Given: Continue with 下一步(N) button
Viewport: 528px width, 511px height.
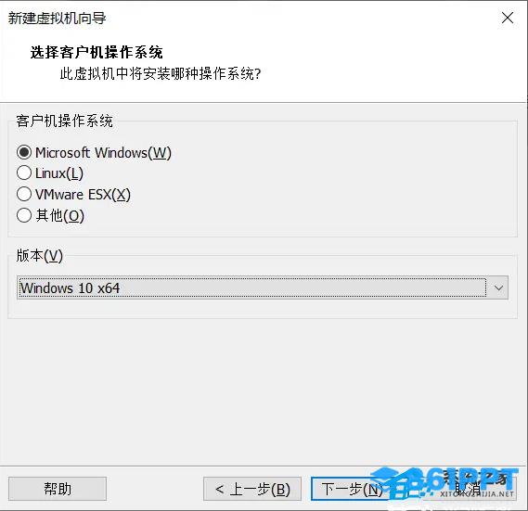Looking at the screenshot, I should 350,489.
